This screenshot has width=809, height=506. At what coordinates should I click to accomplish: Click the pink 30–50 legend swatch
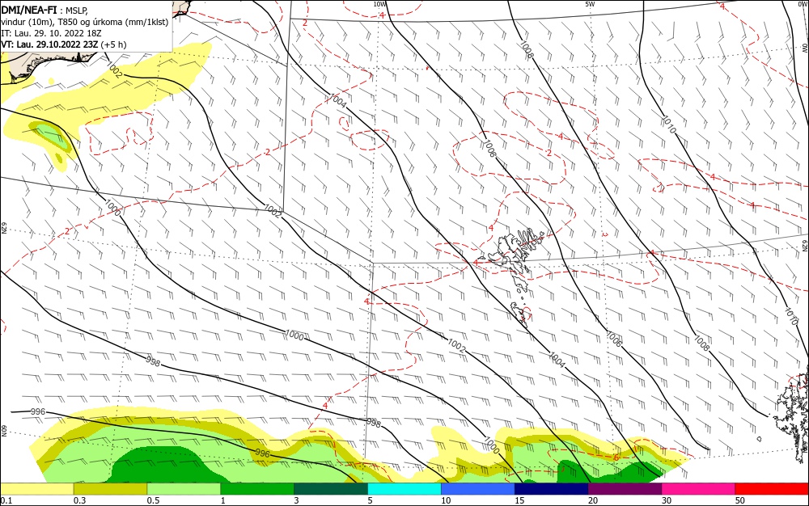[x=699, y=489]
